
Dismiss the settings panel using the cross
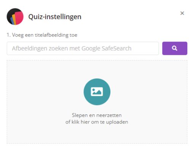(182, 13)
